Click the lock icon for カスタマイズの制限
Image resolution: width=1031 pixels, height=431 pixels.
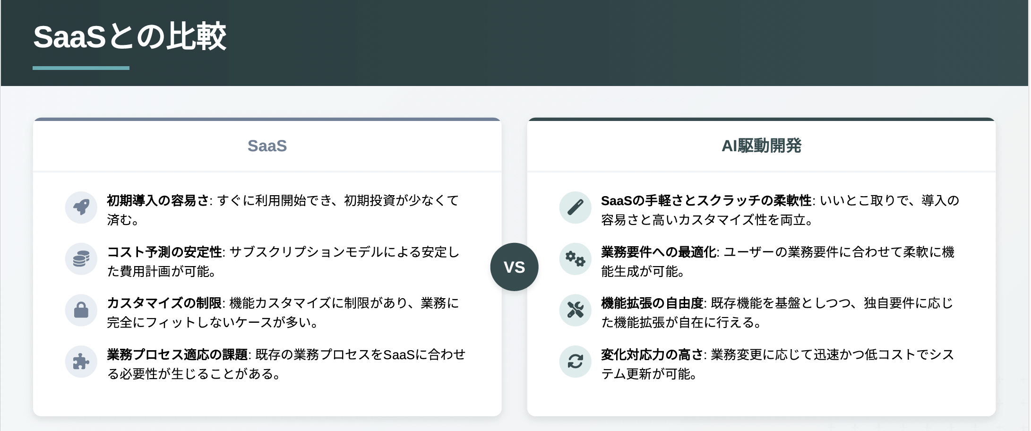click(81, 310)
